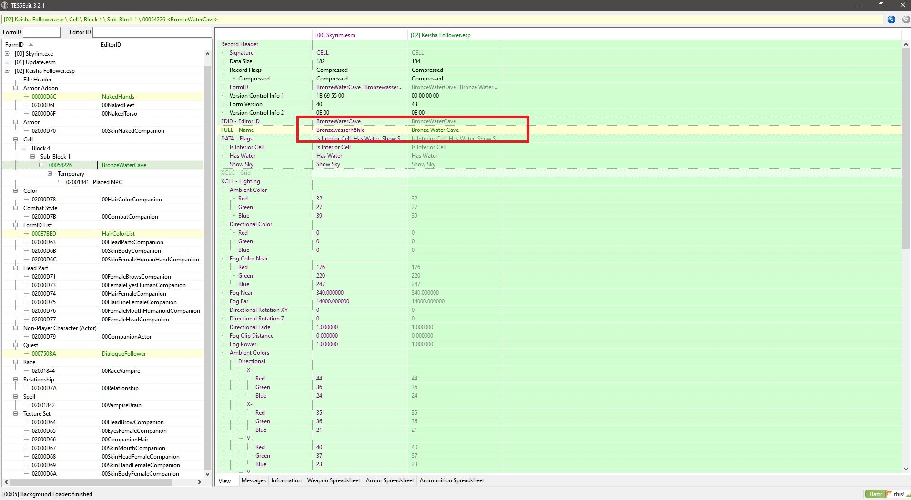Viewport: 911px width, 500px height.
Task: Expand the [00] Skyrim.exe node
Action: pos(7,54)
